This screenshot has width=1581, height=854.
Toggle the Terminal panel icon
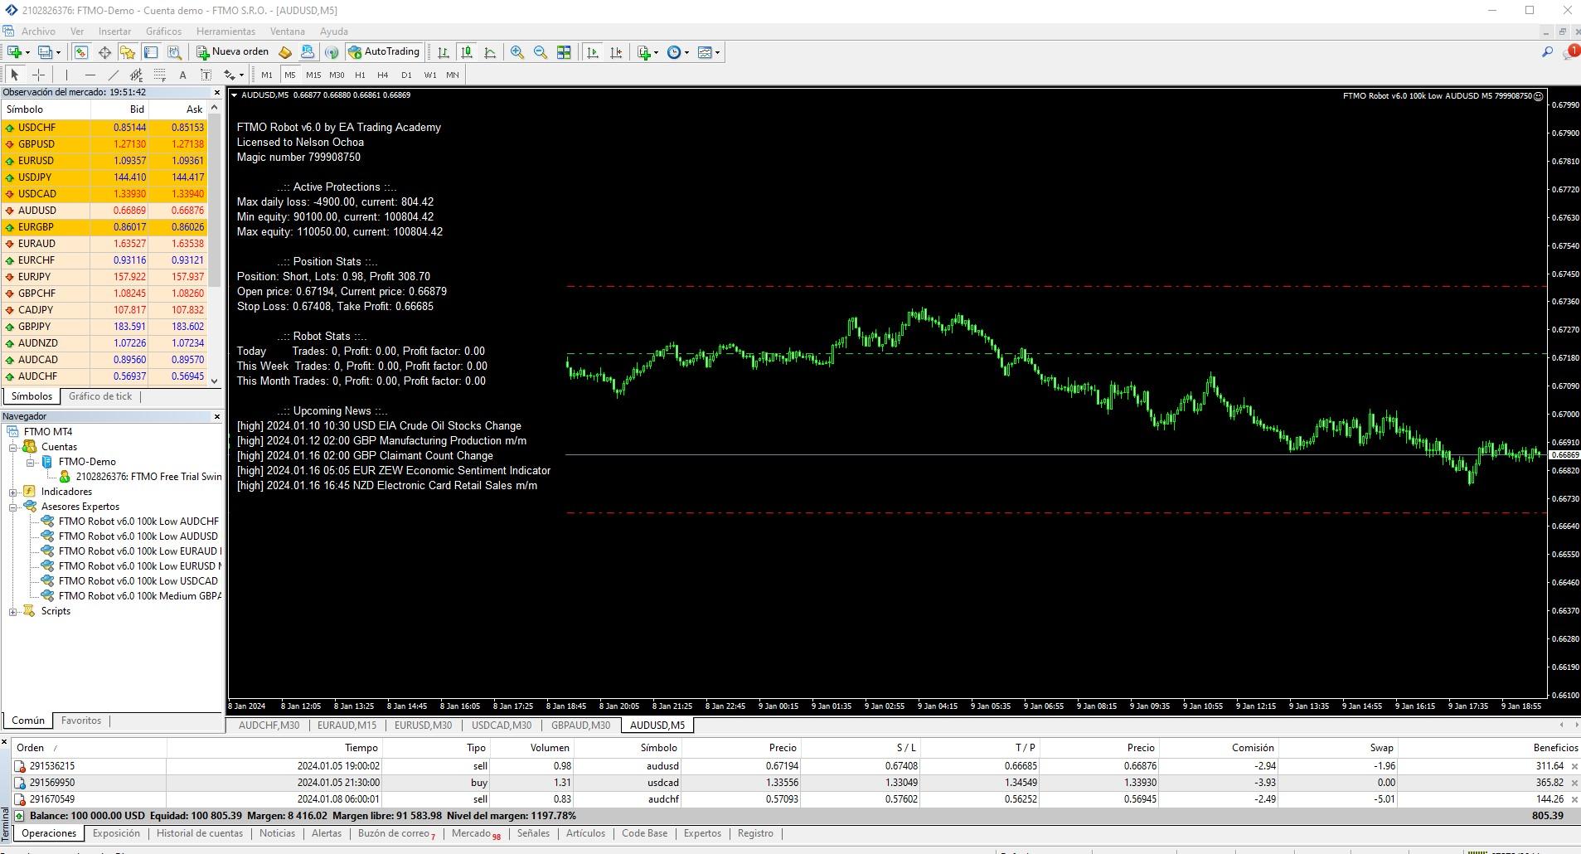(x=151, y=52)
